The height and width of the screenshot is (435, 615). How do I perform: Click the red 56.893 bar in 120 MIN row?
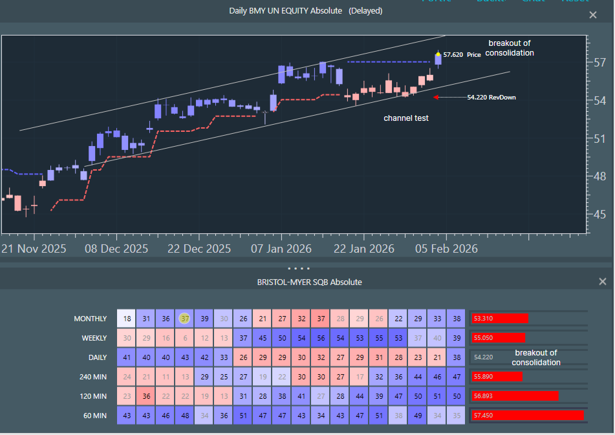point(514,396)
